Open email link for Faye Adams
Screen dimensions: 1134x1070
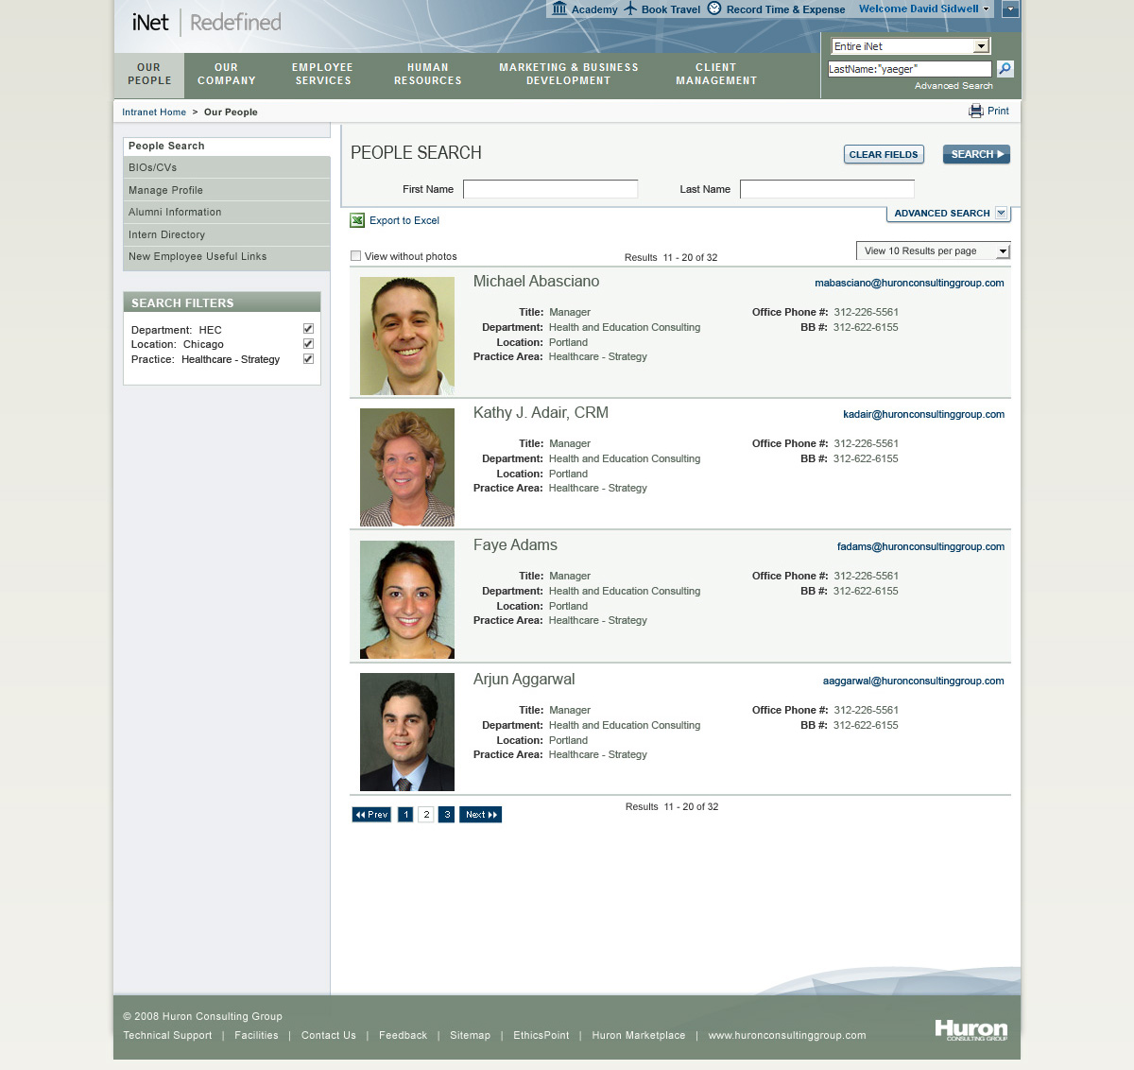(x=921, y=546)
